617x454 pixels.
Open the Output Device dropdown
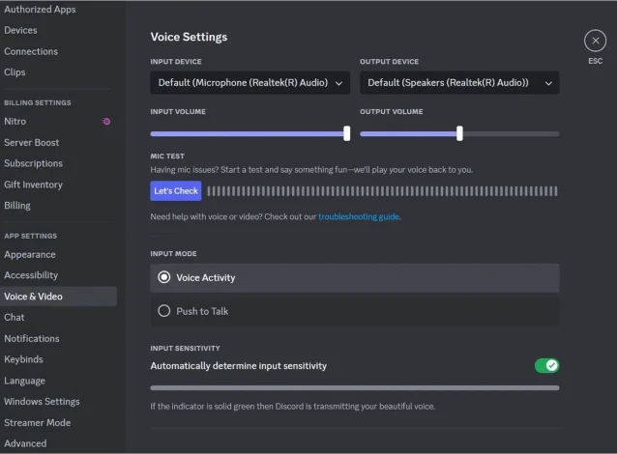459,83
